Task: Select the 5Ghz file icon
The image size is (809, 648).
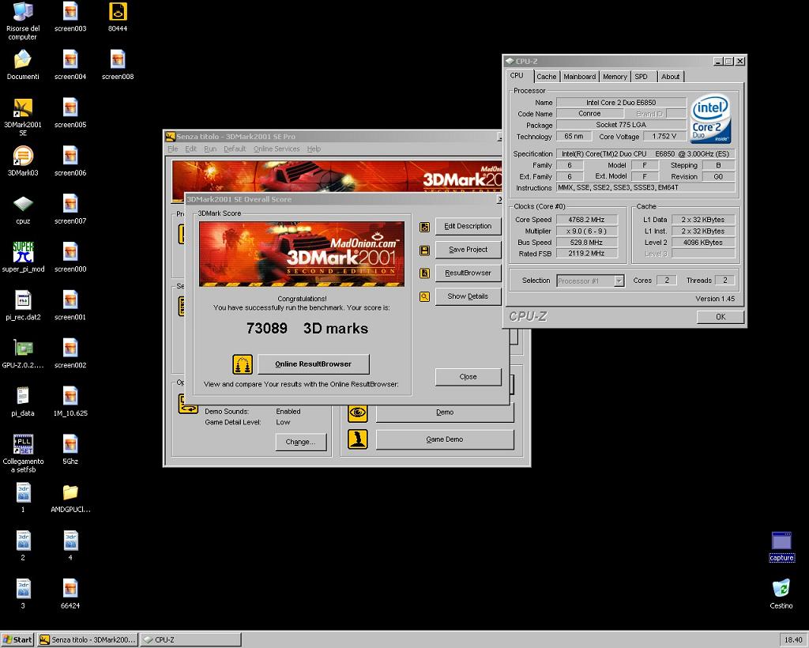Action: click(70, 450)
